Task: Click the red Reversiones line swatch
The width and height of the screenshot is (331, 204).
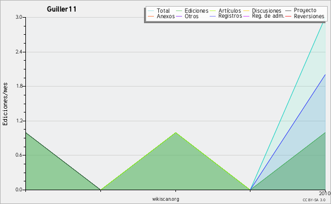Action: click(288, 16)
